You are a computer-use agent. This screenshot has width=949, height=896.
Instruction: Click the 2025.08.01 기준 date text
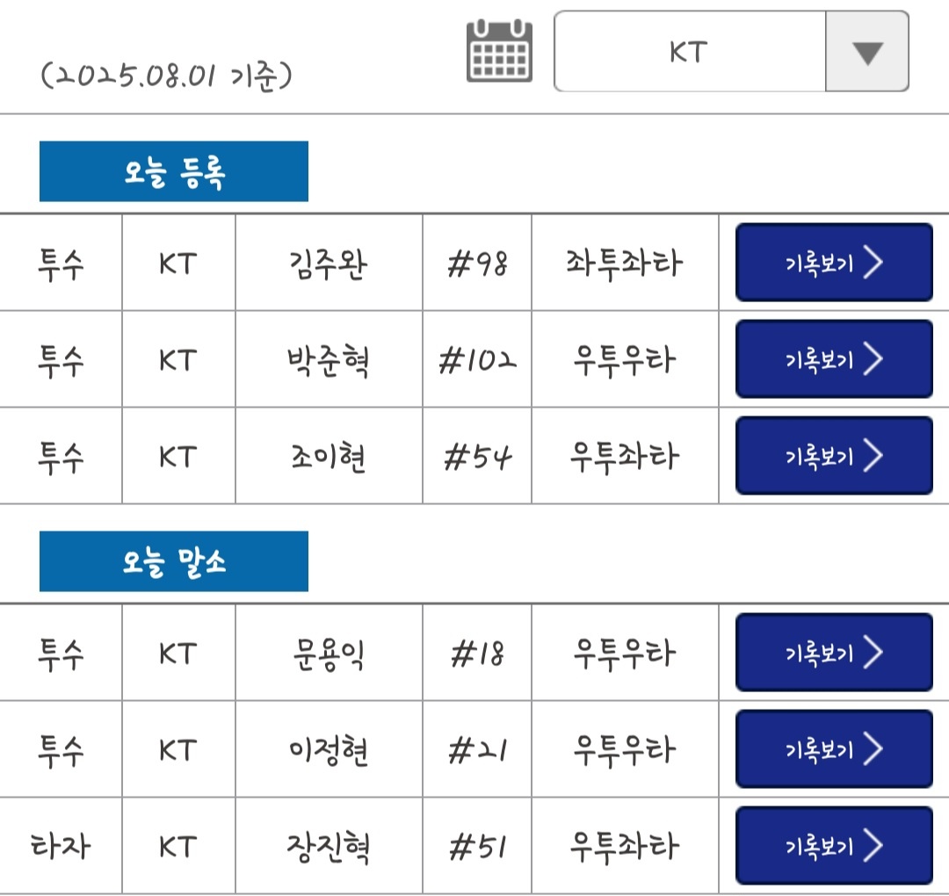166,76
